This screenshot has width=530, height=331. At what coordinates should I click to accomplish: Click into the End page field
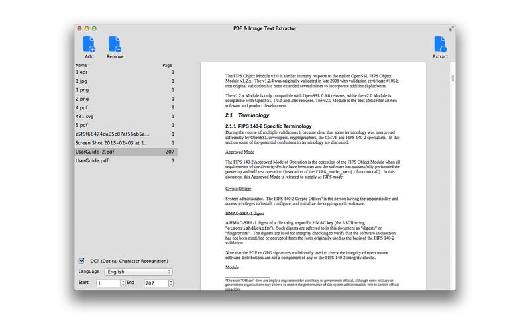tap(156, 283)
